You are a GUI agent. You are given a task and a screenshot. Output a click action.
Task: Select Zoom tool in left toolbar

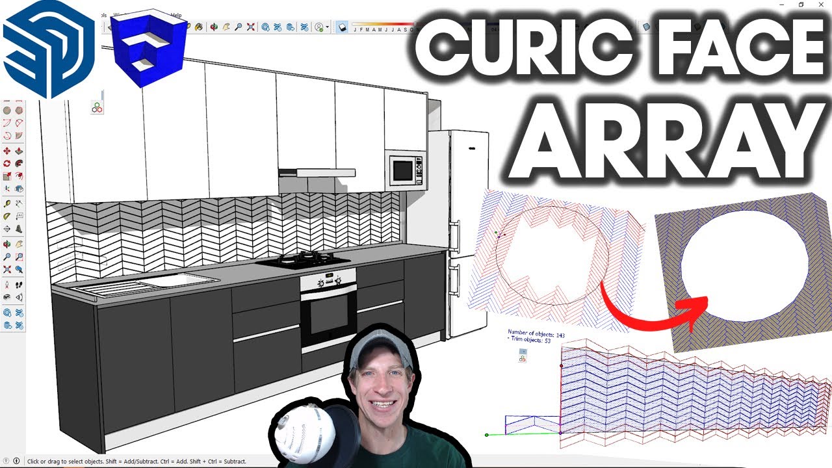(x=6, y=256)
